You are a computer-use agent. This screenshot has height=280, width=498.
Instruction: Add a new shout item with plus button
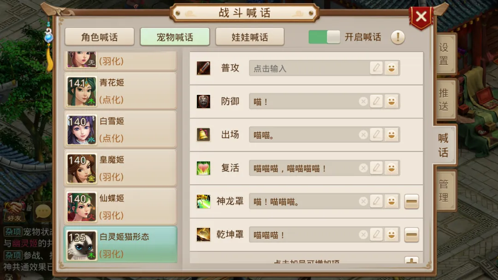411,261
